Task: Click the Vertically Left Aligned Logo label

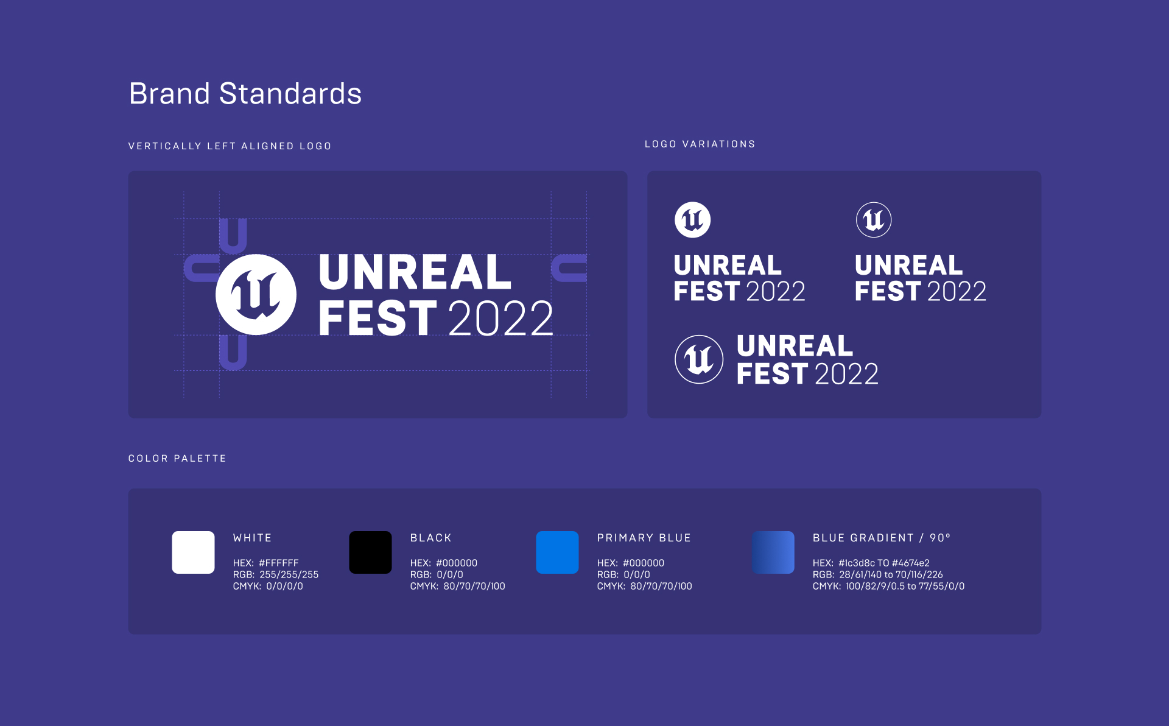Action: pos(230,146)
